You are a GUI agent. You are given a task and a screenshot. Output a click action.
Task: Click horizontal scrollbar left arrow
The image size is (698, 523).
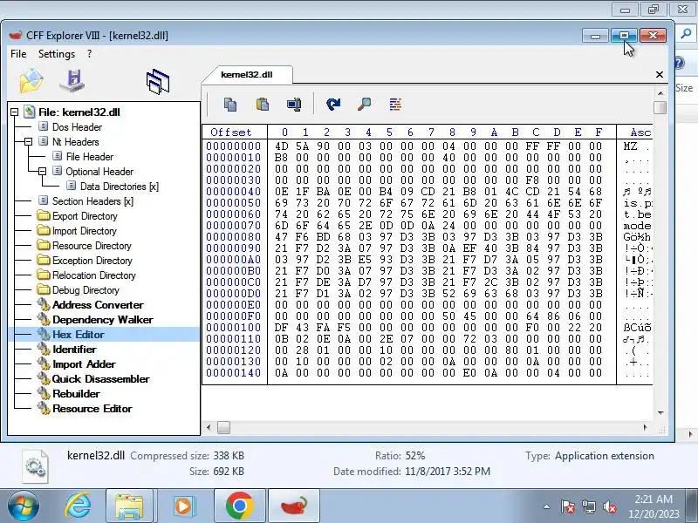pos(209,427)
